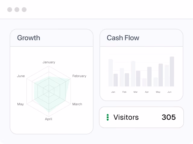Click the February label on radar chart
The height and width of the screenshot is (144, 193).
coord(79,76)
